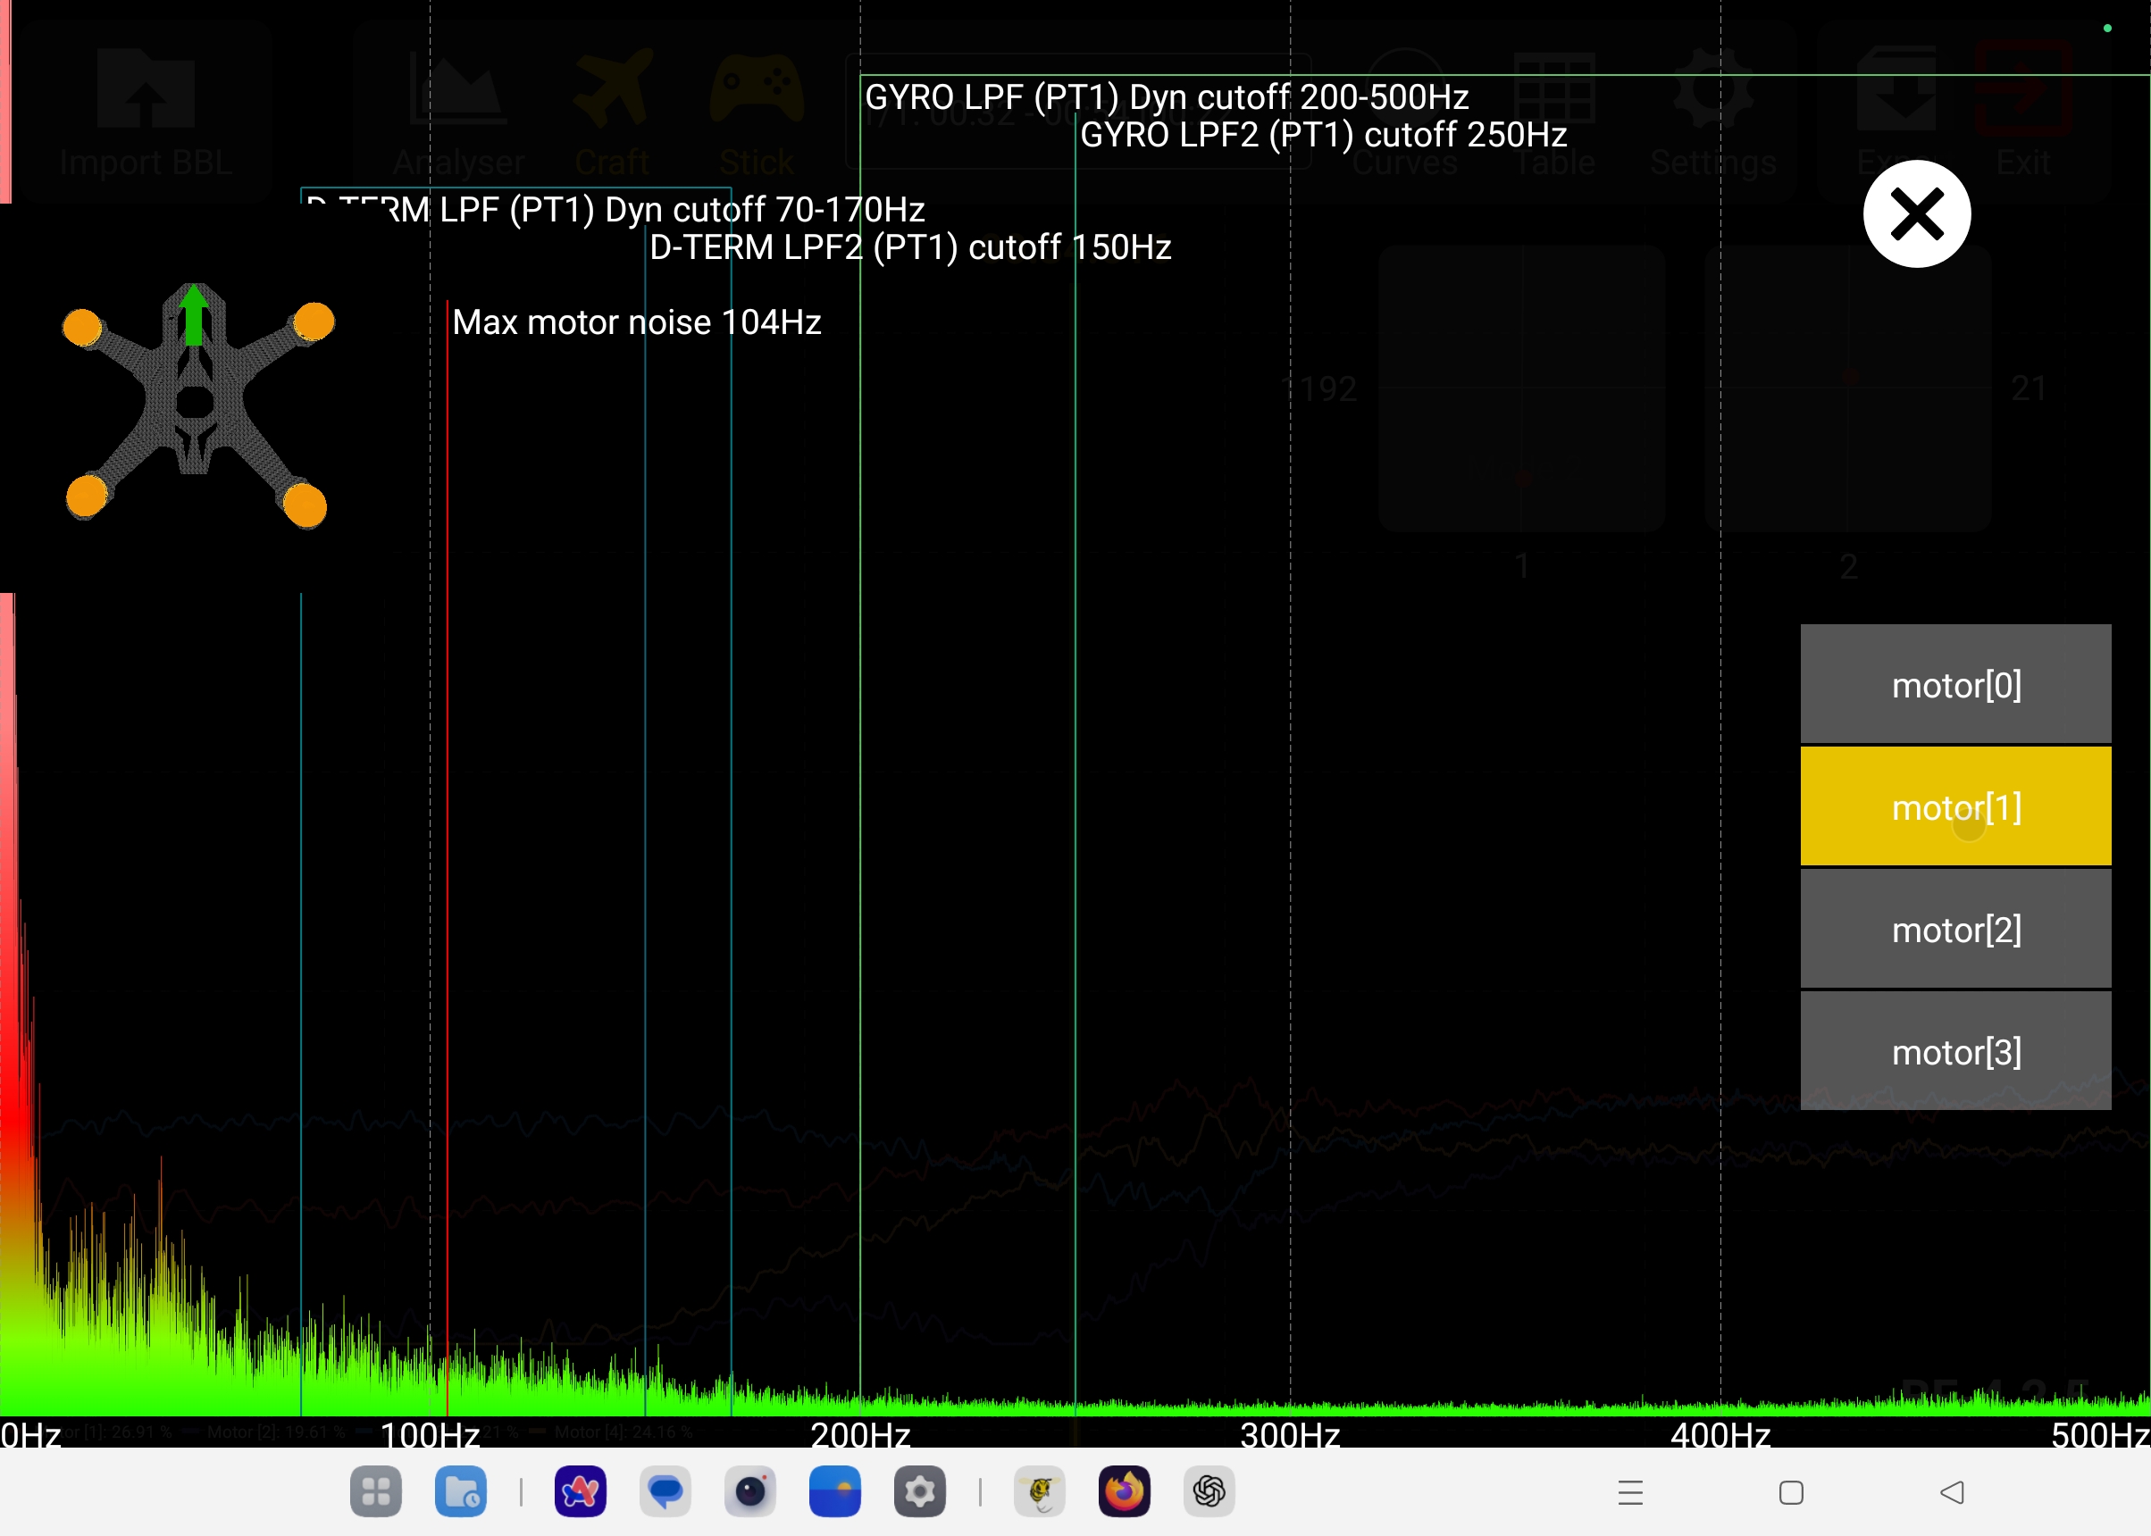Open the blue Files folder icon
This screenshot has width=2151, height=1536.
click(461, 1491)
